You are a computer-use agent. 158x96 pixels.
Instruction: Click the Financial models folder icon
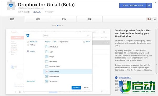47,66
